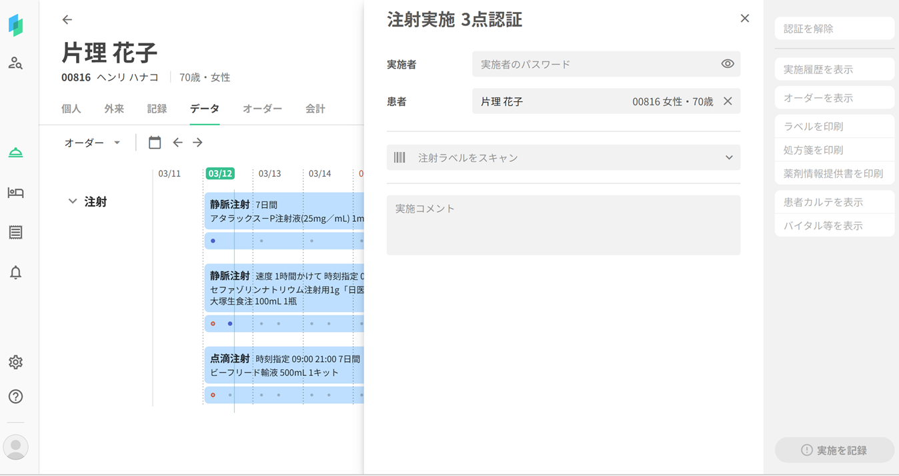Toggle password visibility eye icon

(x=727, y=64)
